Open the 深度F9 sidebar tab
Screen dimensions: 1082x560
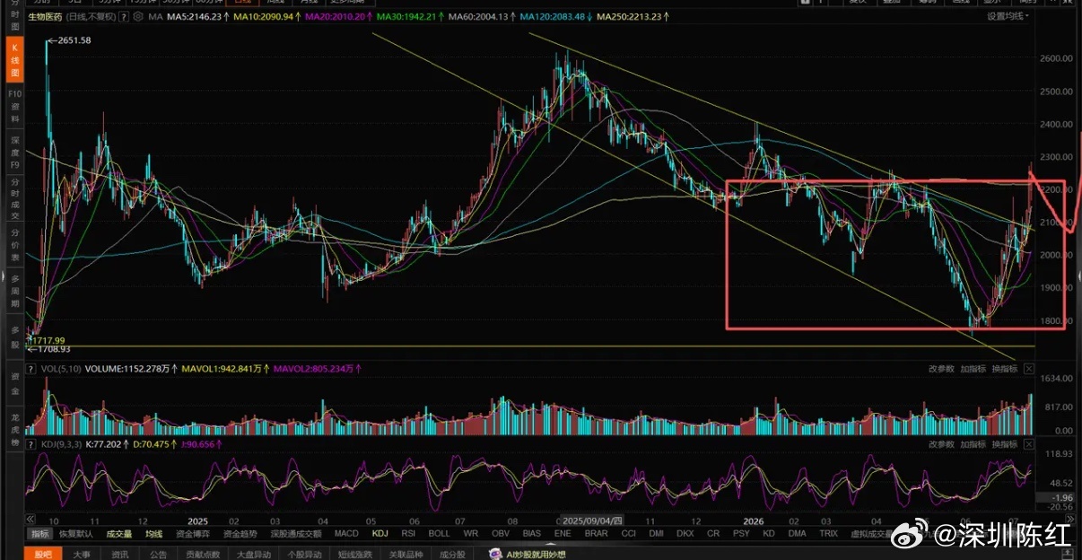pyautogui.click(x=14, y=153)
